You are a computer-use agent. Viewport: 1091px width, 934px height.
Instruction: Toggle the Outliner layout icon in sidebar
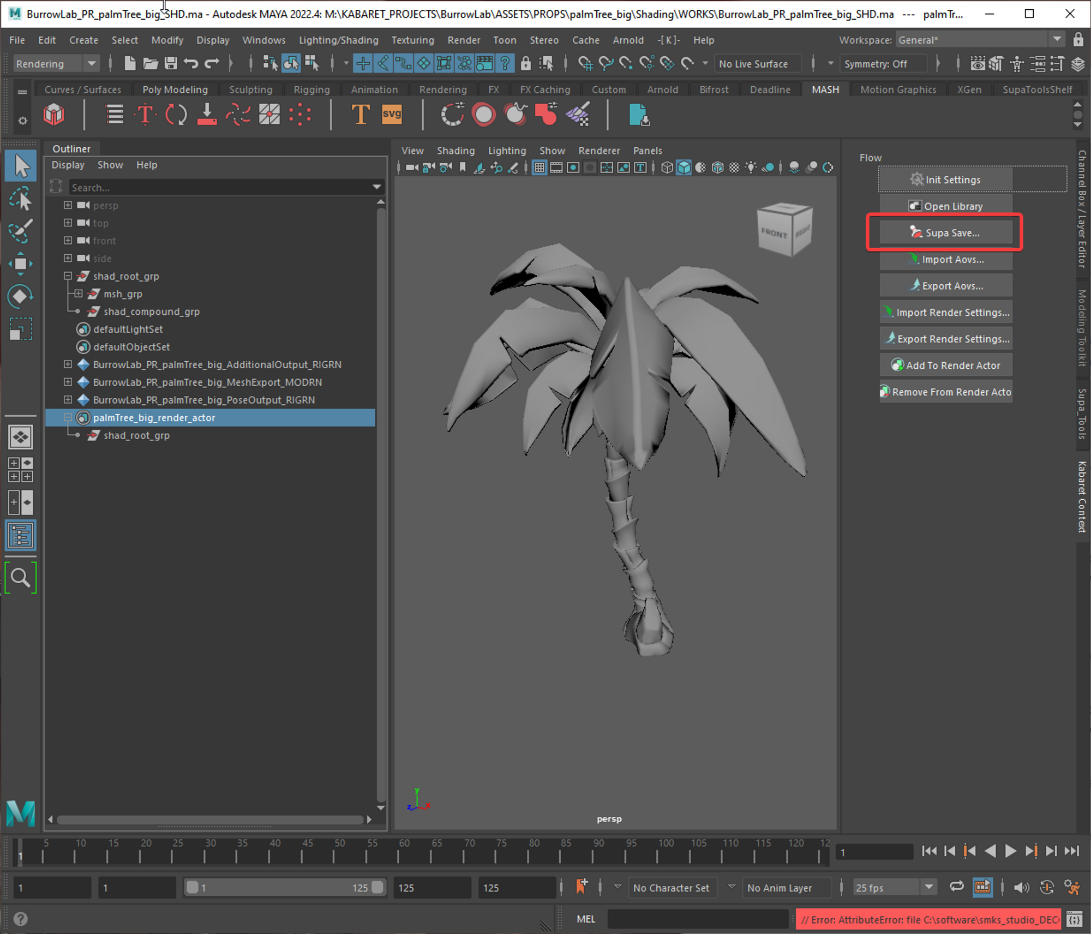coord(21,536)
